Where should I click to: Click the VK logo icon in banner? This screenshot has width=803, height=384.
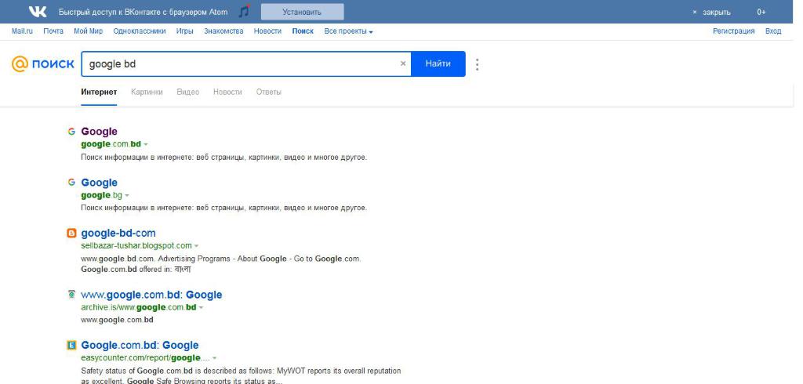38,11
